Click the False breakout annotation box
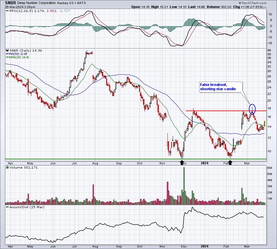This screenshot has width=277, height=249. tap(221, 87)
